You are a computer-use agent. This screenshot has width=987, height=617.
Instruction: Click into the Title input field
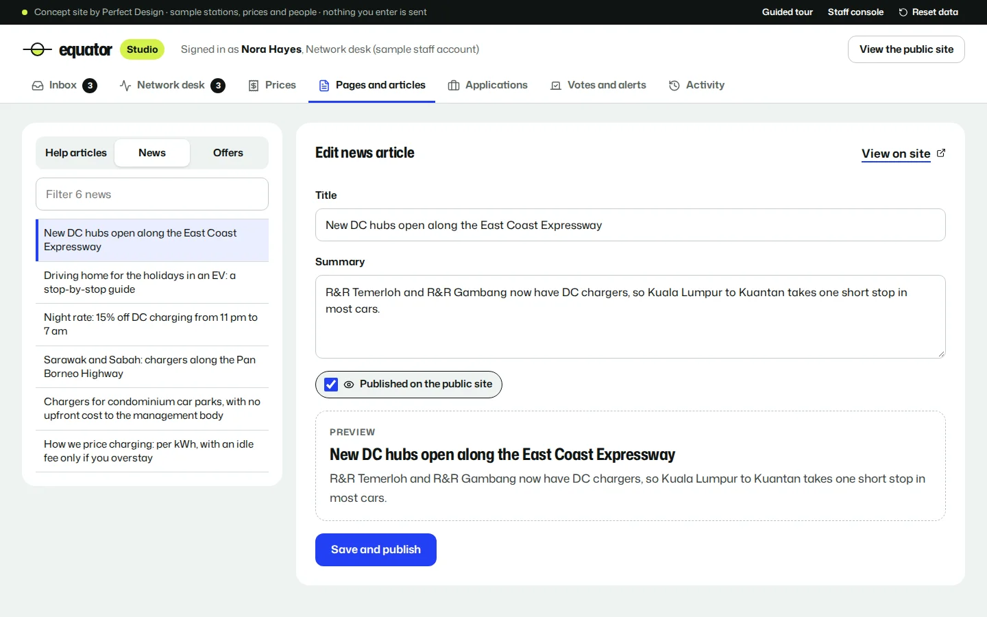[631, 225]
